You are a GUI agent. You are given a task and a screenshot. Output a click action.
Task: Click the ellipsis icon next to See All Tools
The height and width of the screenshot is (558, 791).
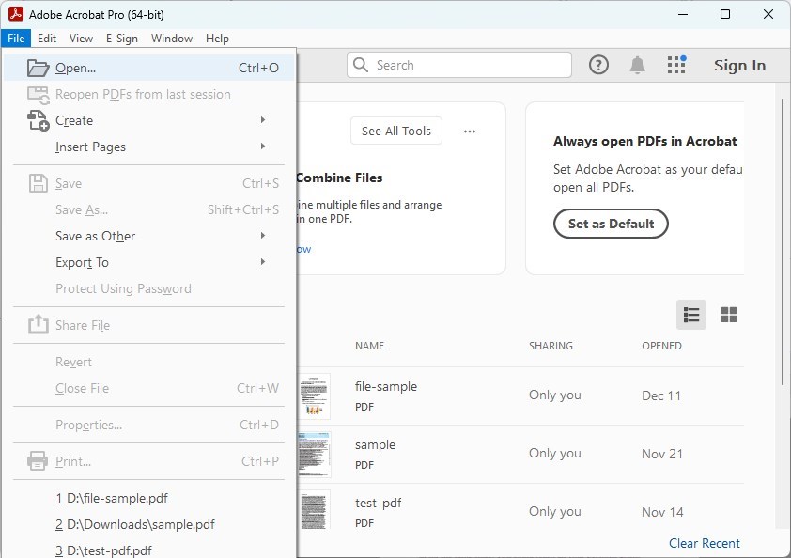click(x=469, y=131)
